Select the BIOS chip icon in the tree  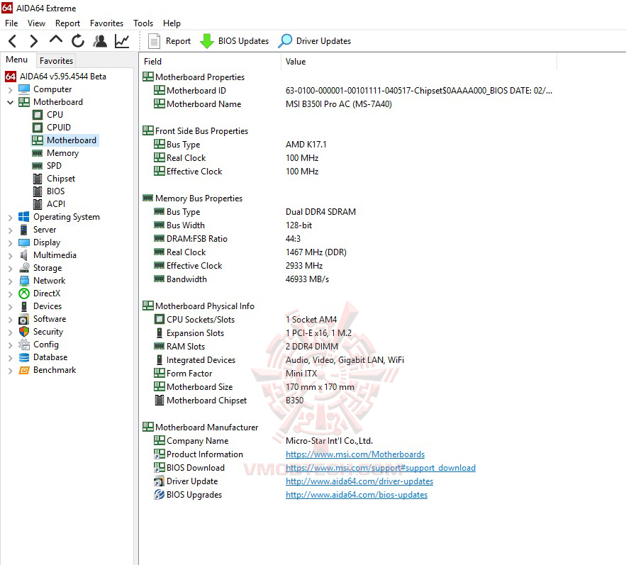pyautogui.click(x=38, y=191)
